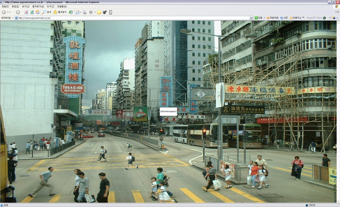This screenshot has width=340, height=207.
Task: Print the page using the printer icon
Action: 84,12
